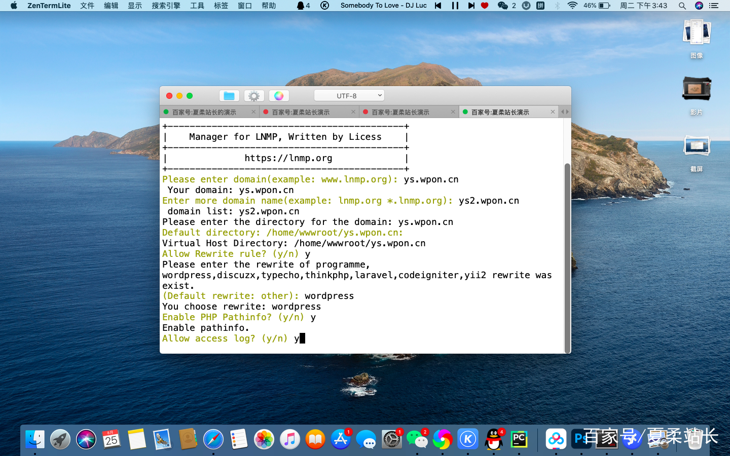The height and width of the screenshot is (456, 730).
Task: Open Notification Center list icon
Action: (714, 6)
